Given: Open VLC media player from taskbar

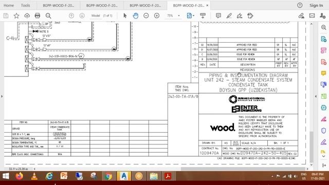Looking at the screenshot, I should [34, 176].
